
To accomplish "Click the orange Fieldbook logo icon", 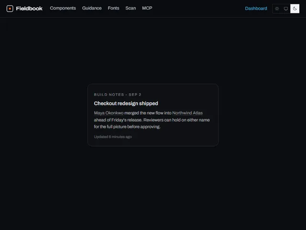I will 10,9.
